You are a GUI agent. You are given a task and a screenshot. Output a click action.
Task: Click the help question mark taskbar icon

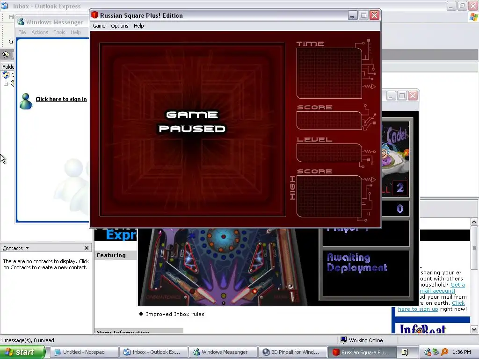click(x=405, y=352)
